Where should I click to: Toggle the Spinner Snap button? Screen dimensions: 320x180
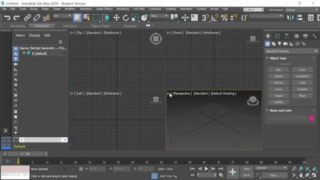tap(233, 18)
